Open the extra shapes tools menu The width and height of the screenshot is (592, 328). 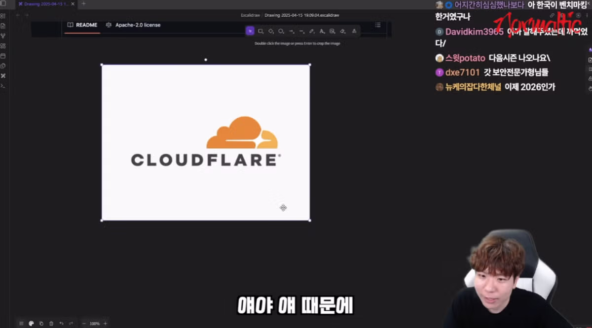(x=354, y=31)
